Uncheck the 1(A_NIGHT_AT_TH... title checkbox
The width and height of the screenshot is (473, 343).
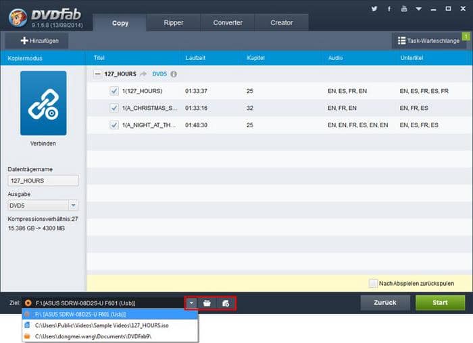114,125
